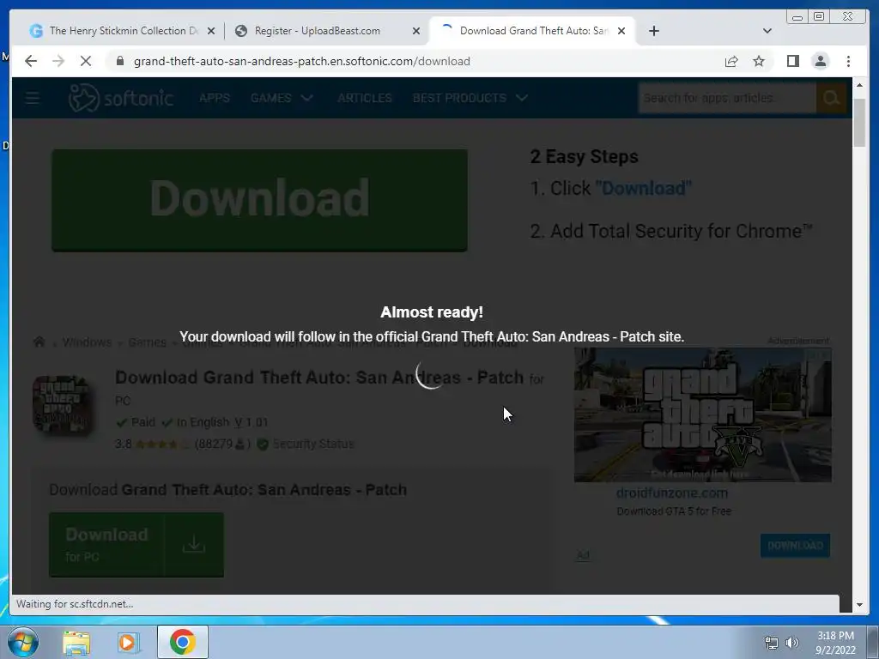Stop loading the page
Viewport: 879px width, 659px height.
tap(86, 61)
